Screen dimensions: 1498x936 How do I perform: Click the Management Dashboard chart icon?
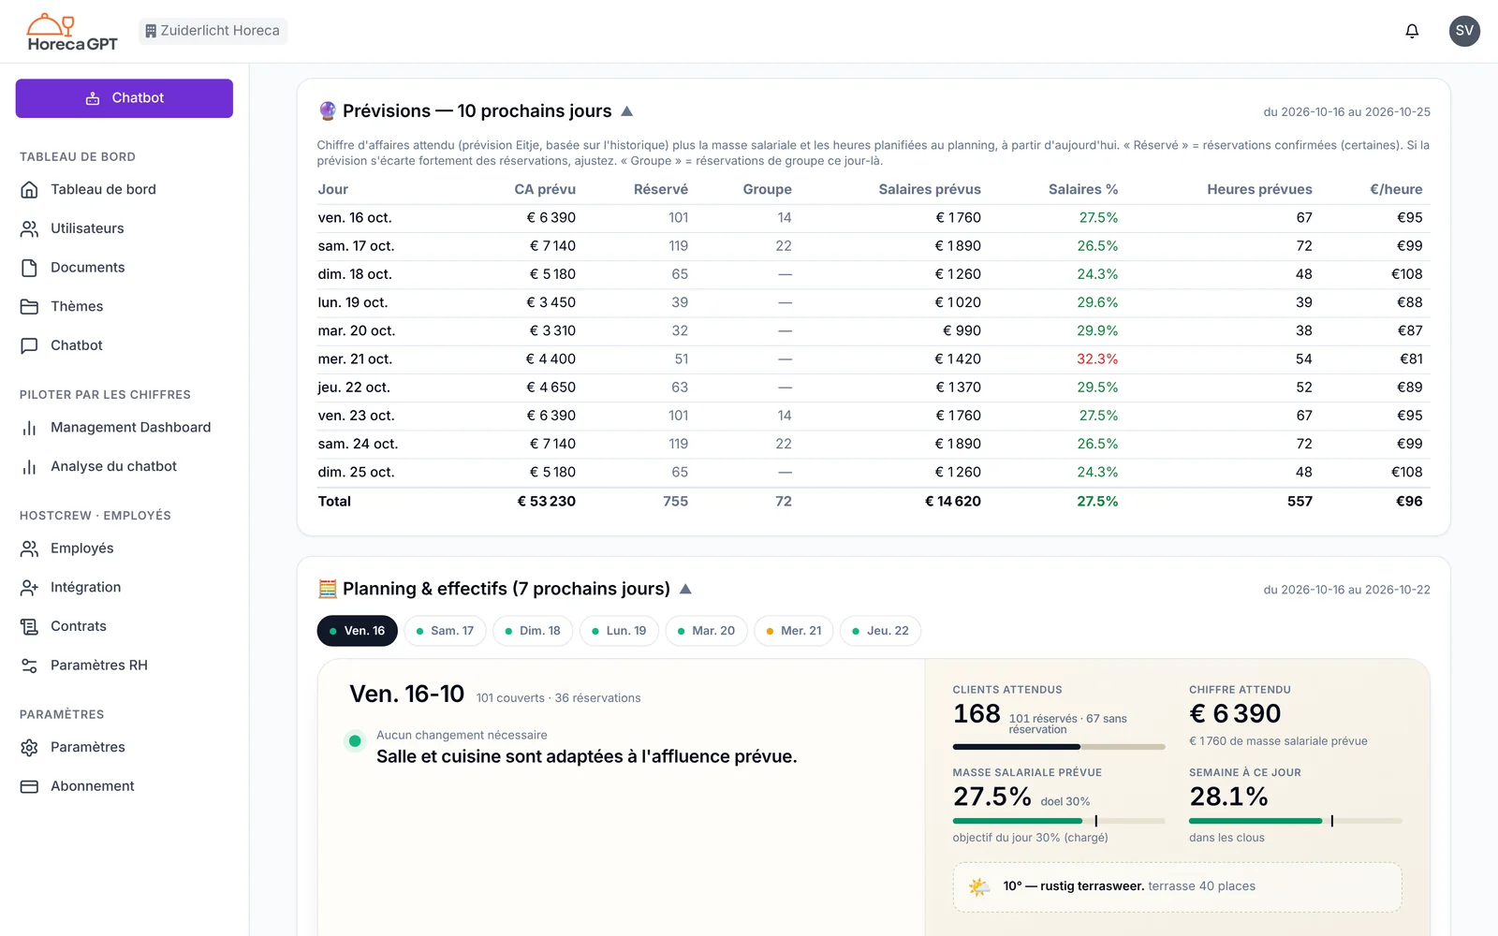29,428
